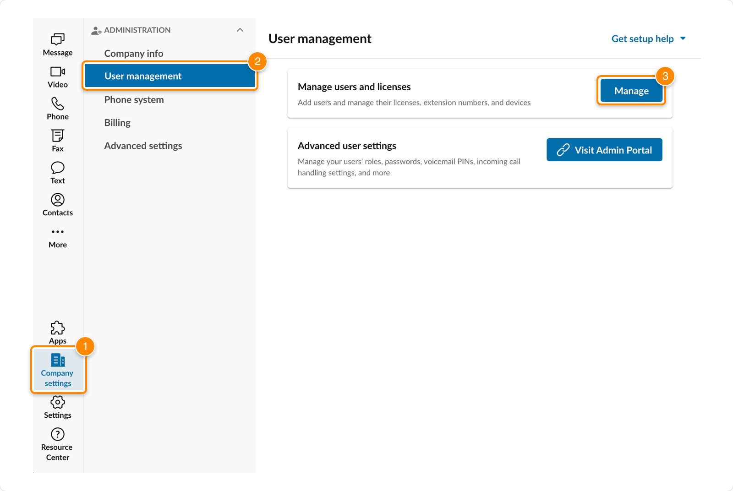Go to Billing in Administration menu
This screenshot has height=491, width=733.
tap(117, 123)
